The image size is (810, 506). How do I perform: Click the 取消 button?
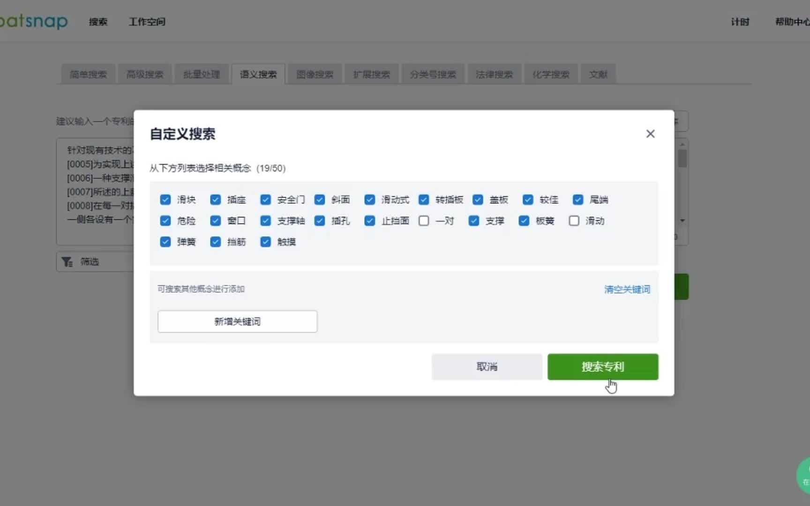tap(487, 367)
